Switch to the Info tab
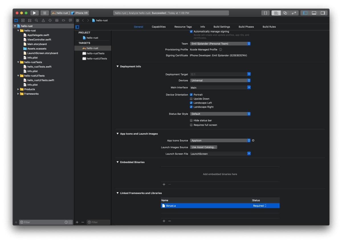Viewport: 342px width, 242px height. point(203,27)
